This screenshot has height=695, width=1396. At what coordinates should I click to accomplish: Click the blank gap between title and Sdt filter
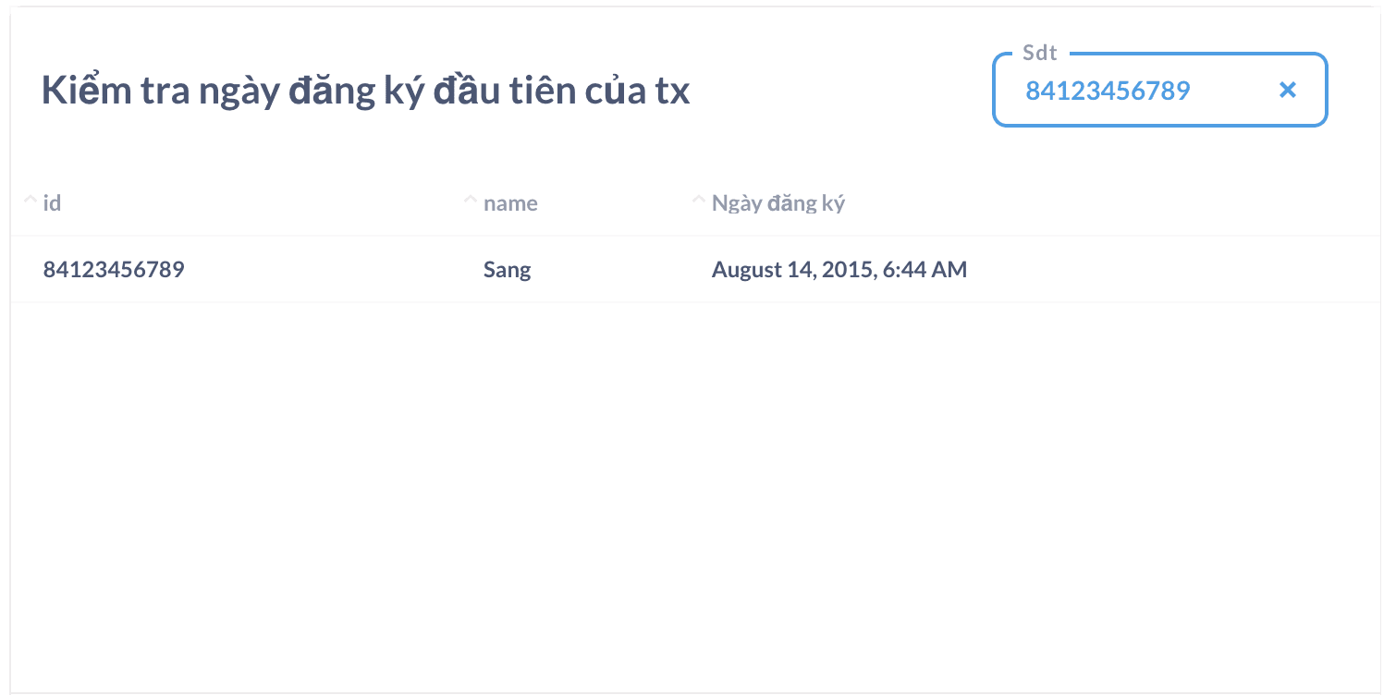841,92
